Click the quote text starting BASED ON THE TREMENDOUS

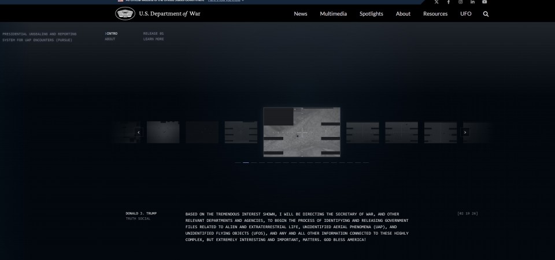point(297,226)
